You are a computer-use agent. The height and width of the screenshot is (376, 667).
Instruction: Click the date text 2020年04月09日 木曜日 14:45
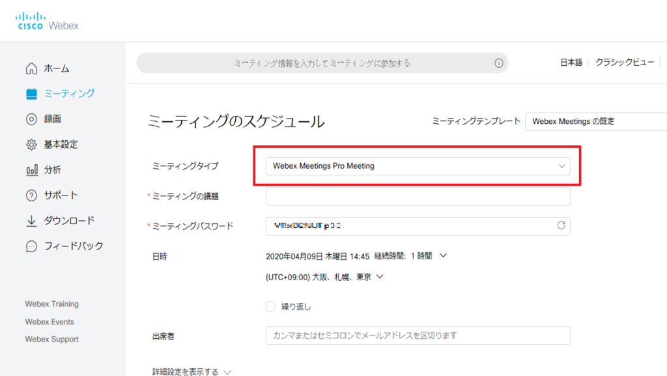point(317,257)
